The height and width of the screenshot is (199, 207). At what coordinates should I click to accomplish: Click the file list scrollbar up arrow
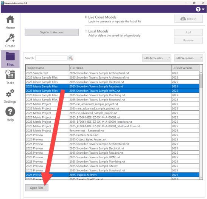[x=201, y=73]
